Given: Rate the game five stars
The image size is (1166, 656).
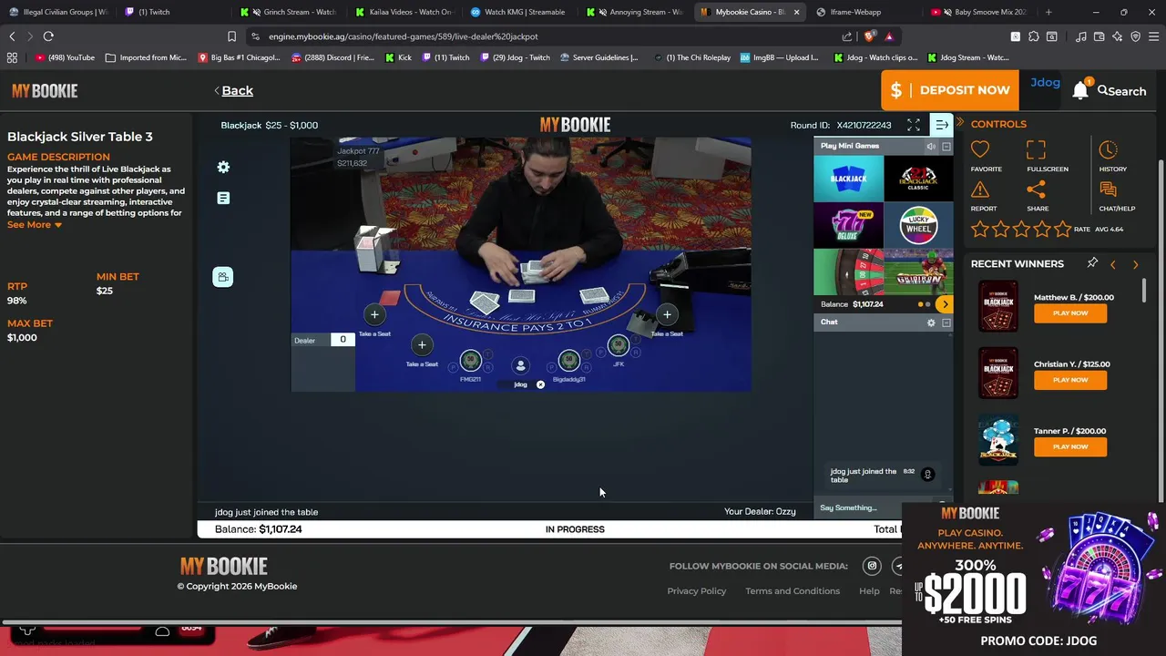Looking at the screenshot, I should (x=1062, y=230).
